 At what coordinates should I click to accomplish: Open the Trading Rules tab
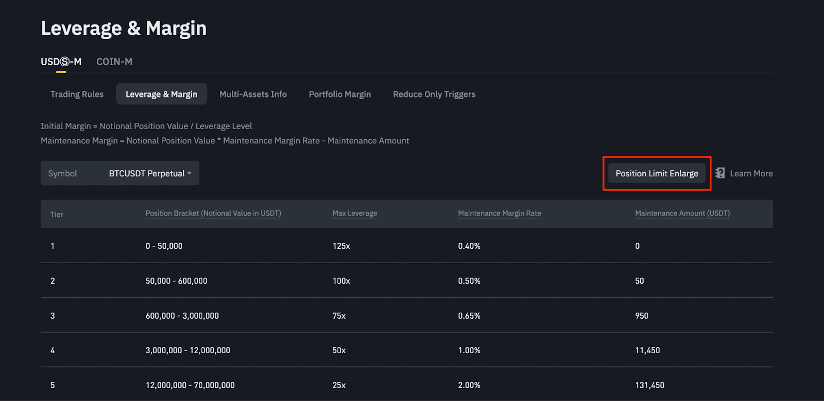pos(77,94)
